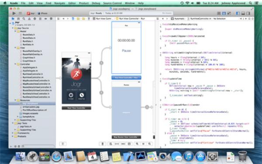
Task: Toggle the Utilities pane visibility button
Action: (248, 13)
